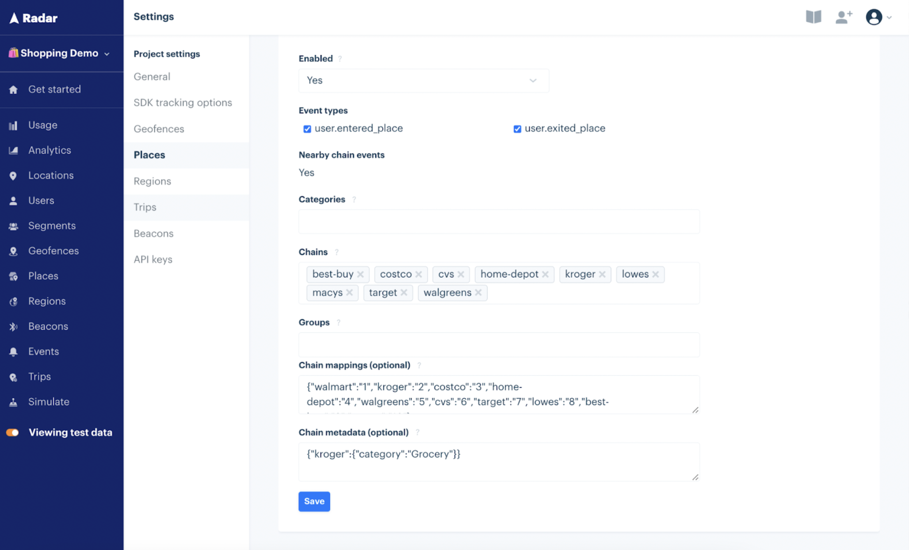
Task: Remove the walgreens chain tag
Action: [478, 293]
